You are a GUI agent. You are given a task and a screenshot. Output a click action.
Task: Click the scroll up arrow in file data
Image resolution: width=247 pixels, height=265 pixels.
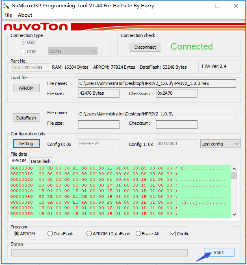point(234,169)
